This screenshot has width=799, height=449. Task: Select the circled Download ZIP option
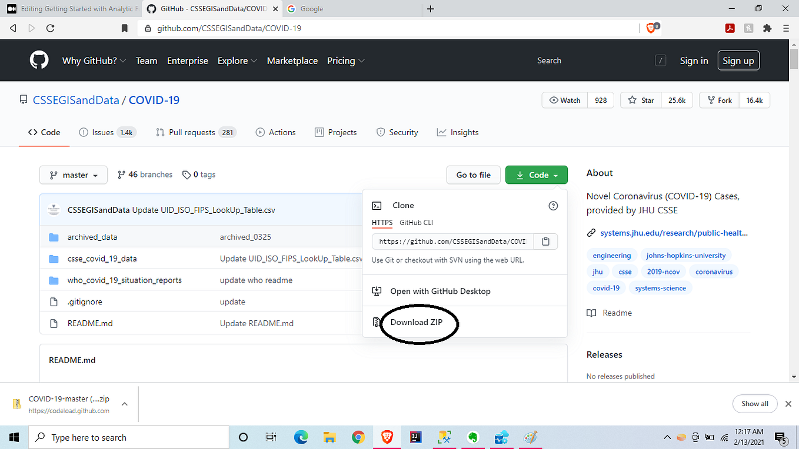[x=417, y=322]
